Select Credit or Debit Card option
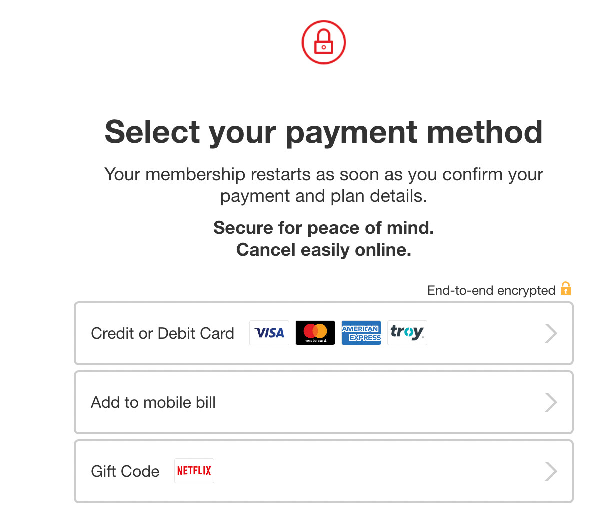The height and width of the screenshot is (526, 604). (324, 333)
